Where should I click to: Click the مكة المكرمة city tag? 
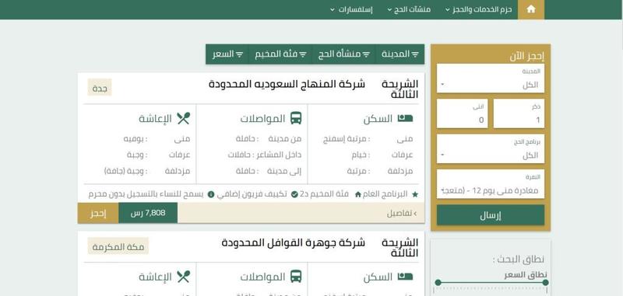[x=118, y=246]
